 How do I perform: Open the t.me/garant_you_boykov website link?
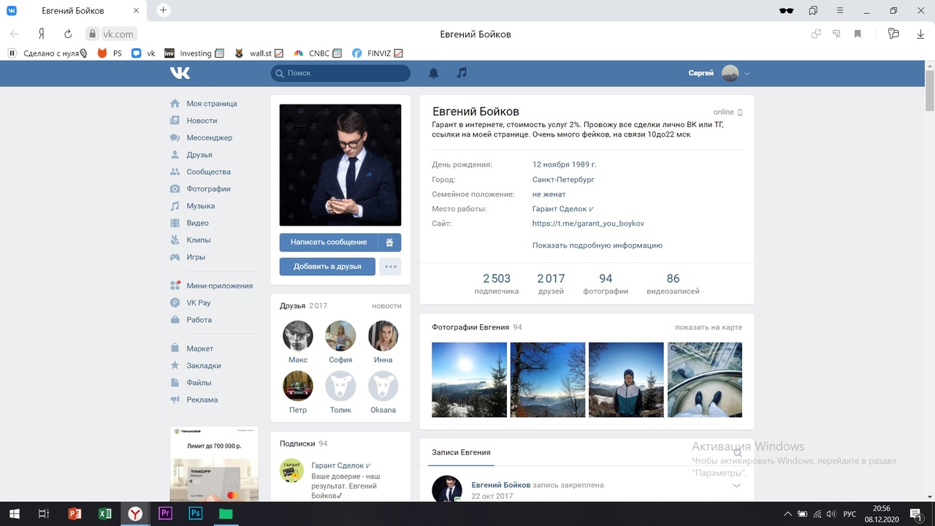point(588,224)
